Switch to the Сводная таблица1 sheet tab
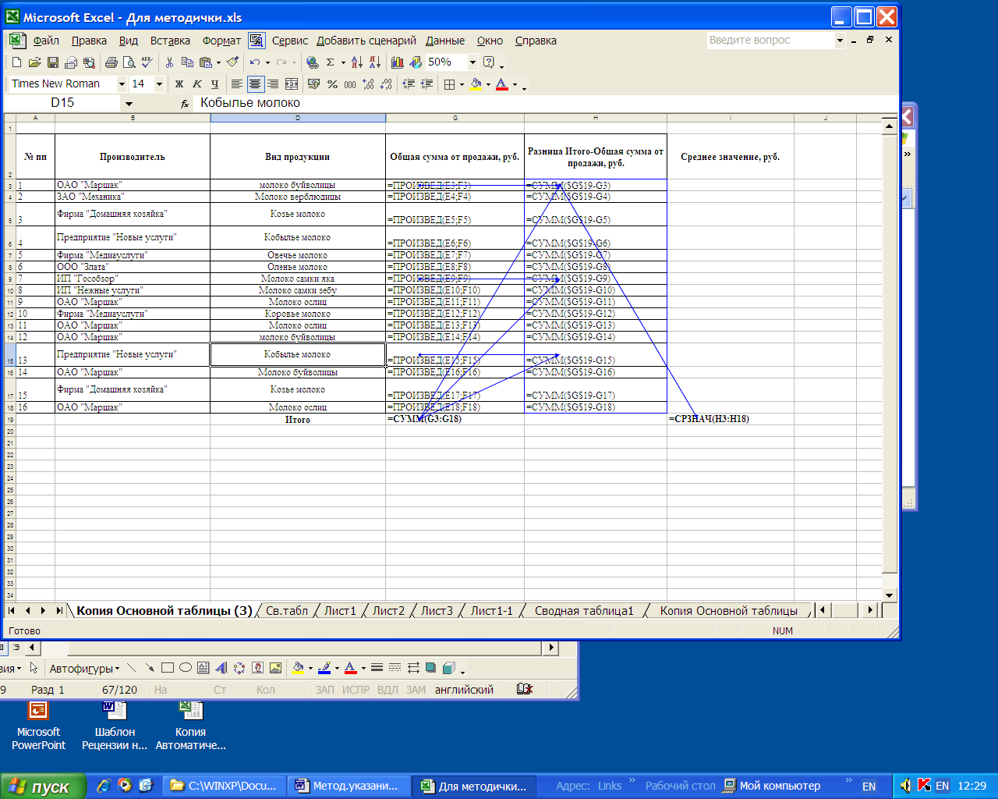Viewport: 998px width, 799px height. [x=584, y=611]
